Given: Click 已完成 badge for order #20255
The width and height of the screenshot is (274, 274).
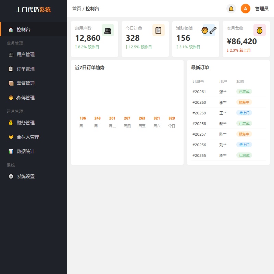Looking at the screenshot, I should coord(244,155).
